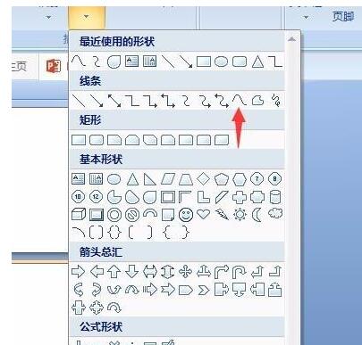This screenshot has height=345, width=362.
Task: Pick L-Shape in basic shapes
Action: [x=204, y=197]
